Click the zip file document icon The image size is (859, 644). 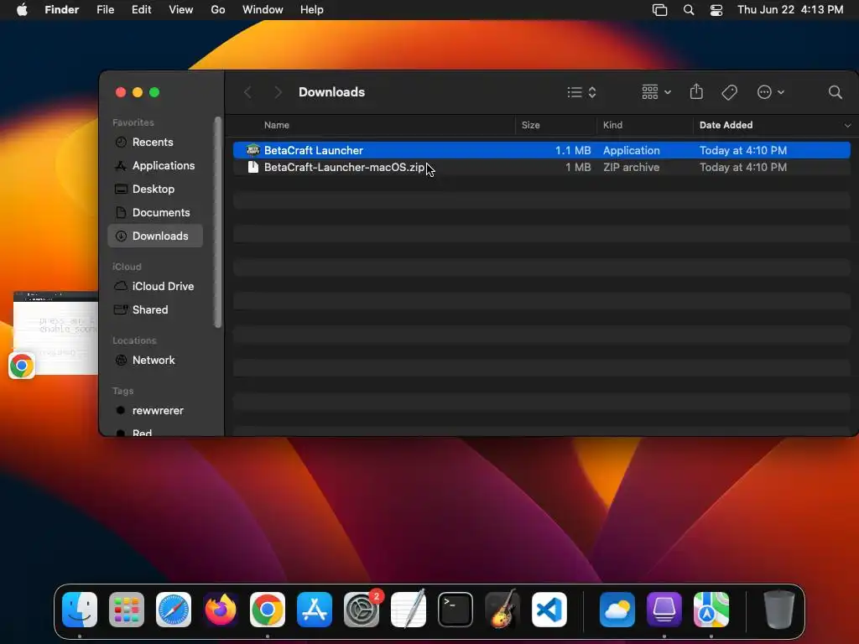pyautogui.click(x=252, y=167)
